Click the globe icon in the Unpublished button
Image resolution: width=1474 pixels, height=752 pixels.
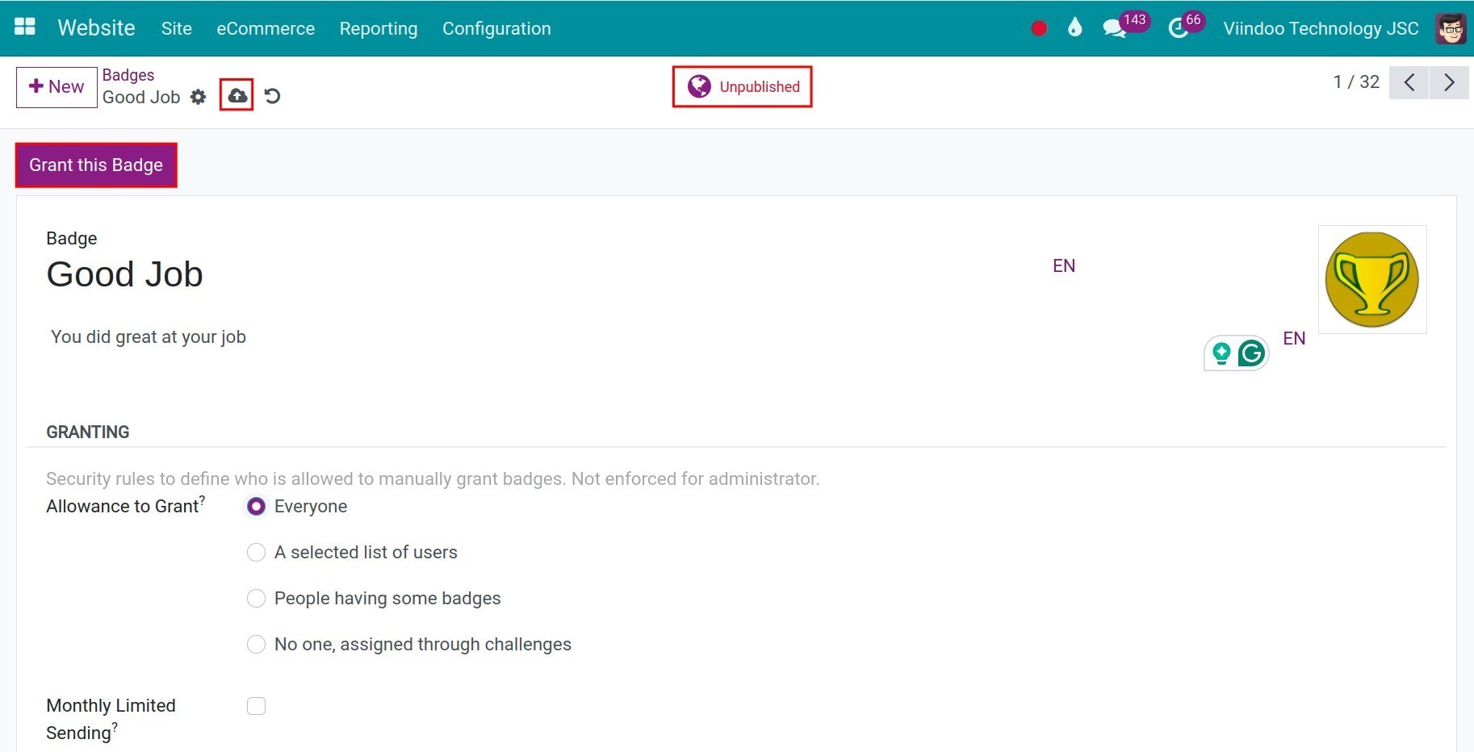point(699,86)
